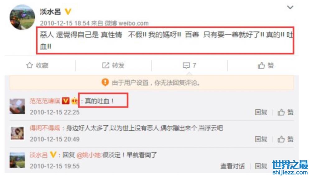Open the post options chevron dropdown

click(x=290, y=7)
